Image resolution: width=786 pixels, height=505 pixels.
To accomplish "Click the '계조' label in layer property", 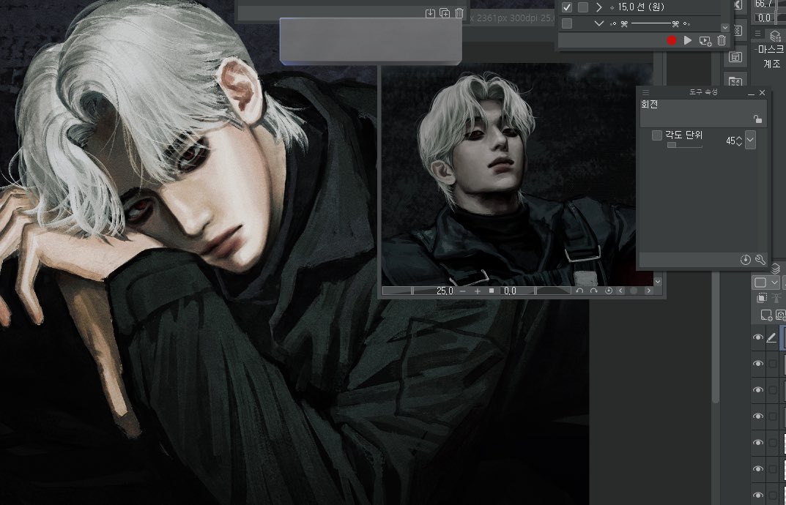I will click(x=772, y=64).
